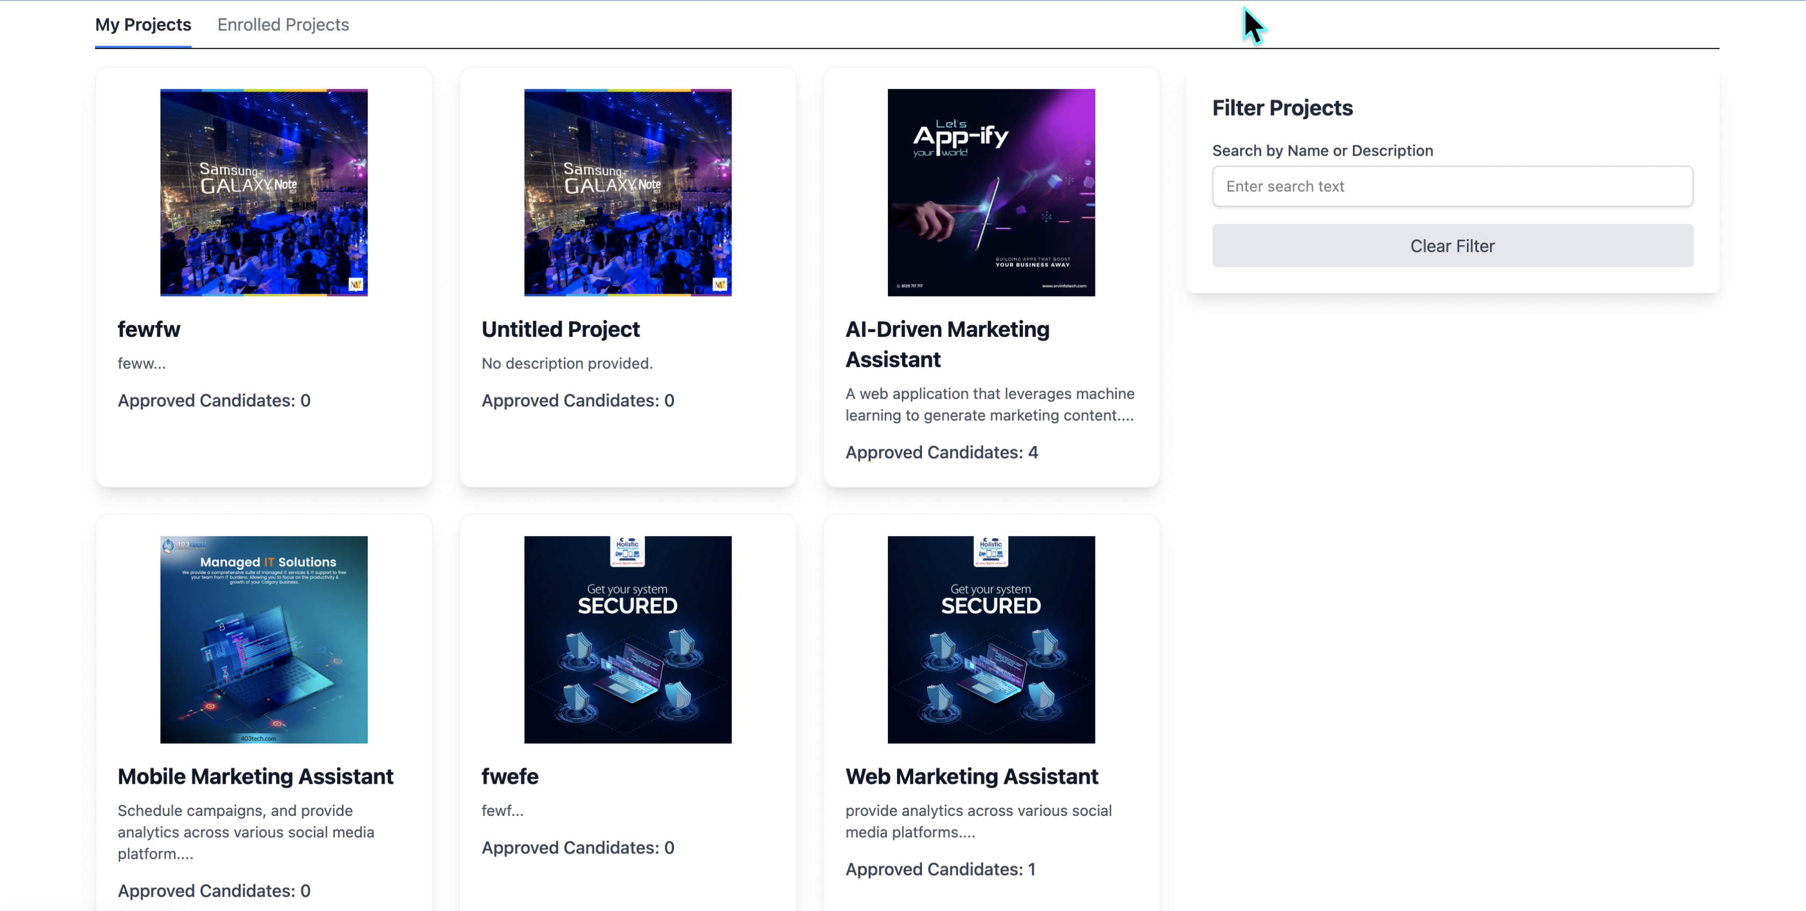Screen dimensions: 1806x911
Task: Focus the Enter search text field
Action: [x=1452, y=186]
